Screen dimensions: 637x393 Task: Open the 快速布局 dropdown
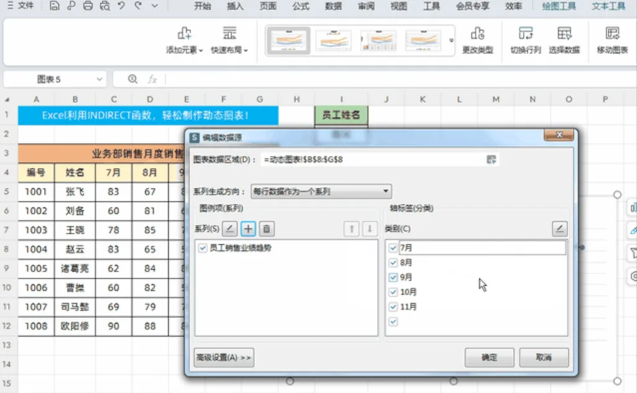point(229,40)
